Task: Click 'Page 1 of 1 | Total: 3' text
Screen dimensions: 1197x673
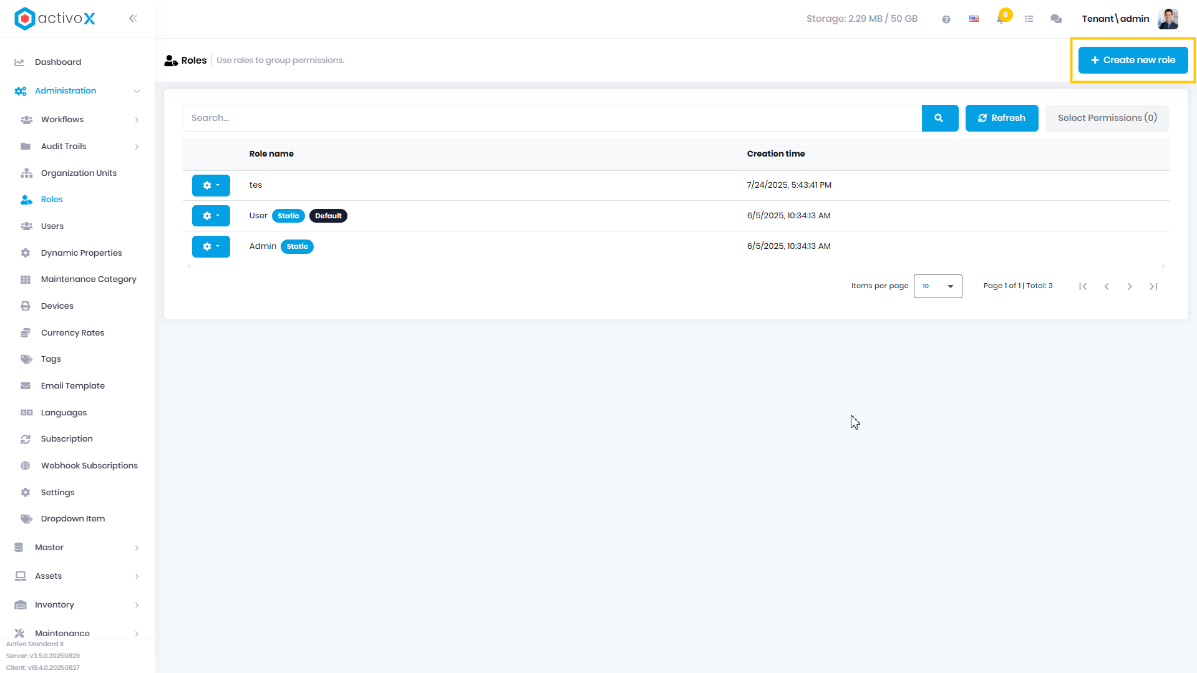Action: click(x=1018, y=286)
